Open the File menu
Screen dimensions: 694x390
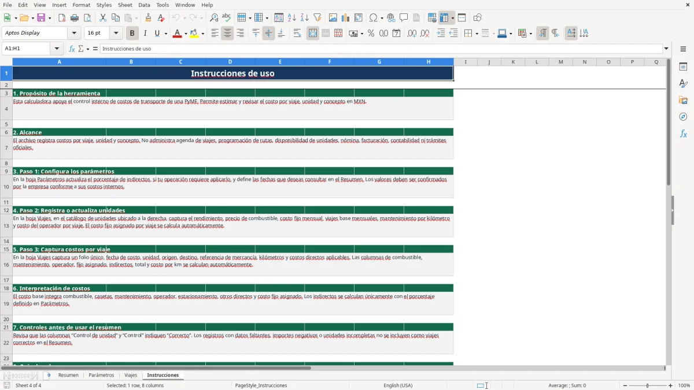click(6, 5)
